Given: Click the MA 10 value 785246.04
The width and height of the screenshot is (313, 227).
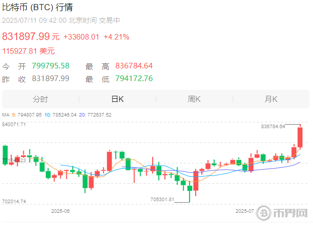Looking at the screenshot, I should click(65, 115).
